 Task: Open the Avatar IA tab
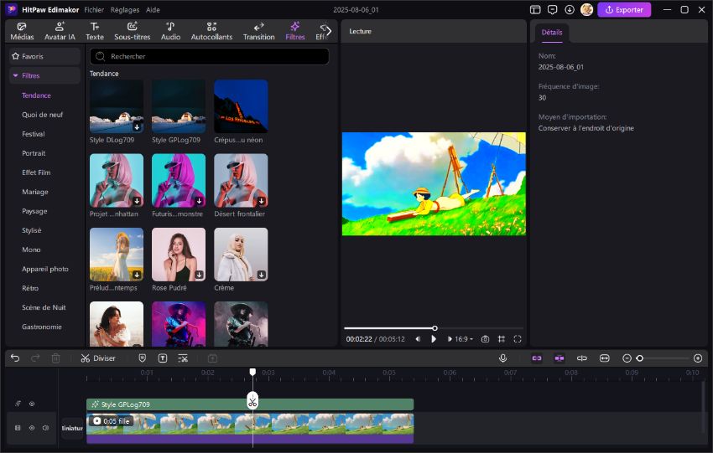(60, 31)
